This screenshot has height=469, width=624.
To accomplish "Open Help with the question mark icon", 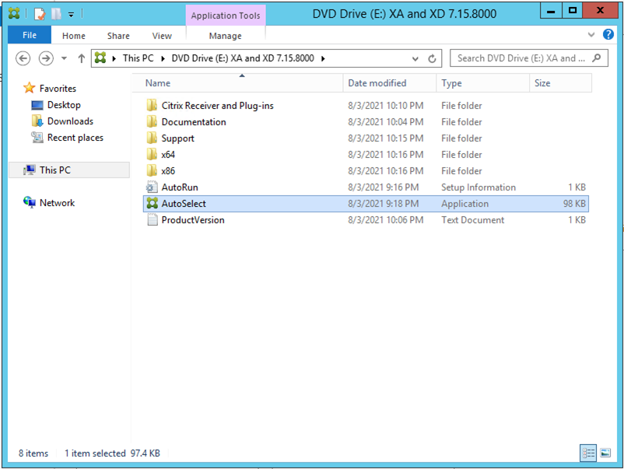I will [x=608, y=34].
